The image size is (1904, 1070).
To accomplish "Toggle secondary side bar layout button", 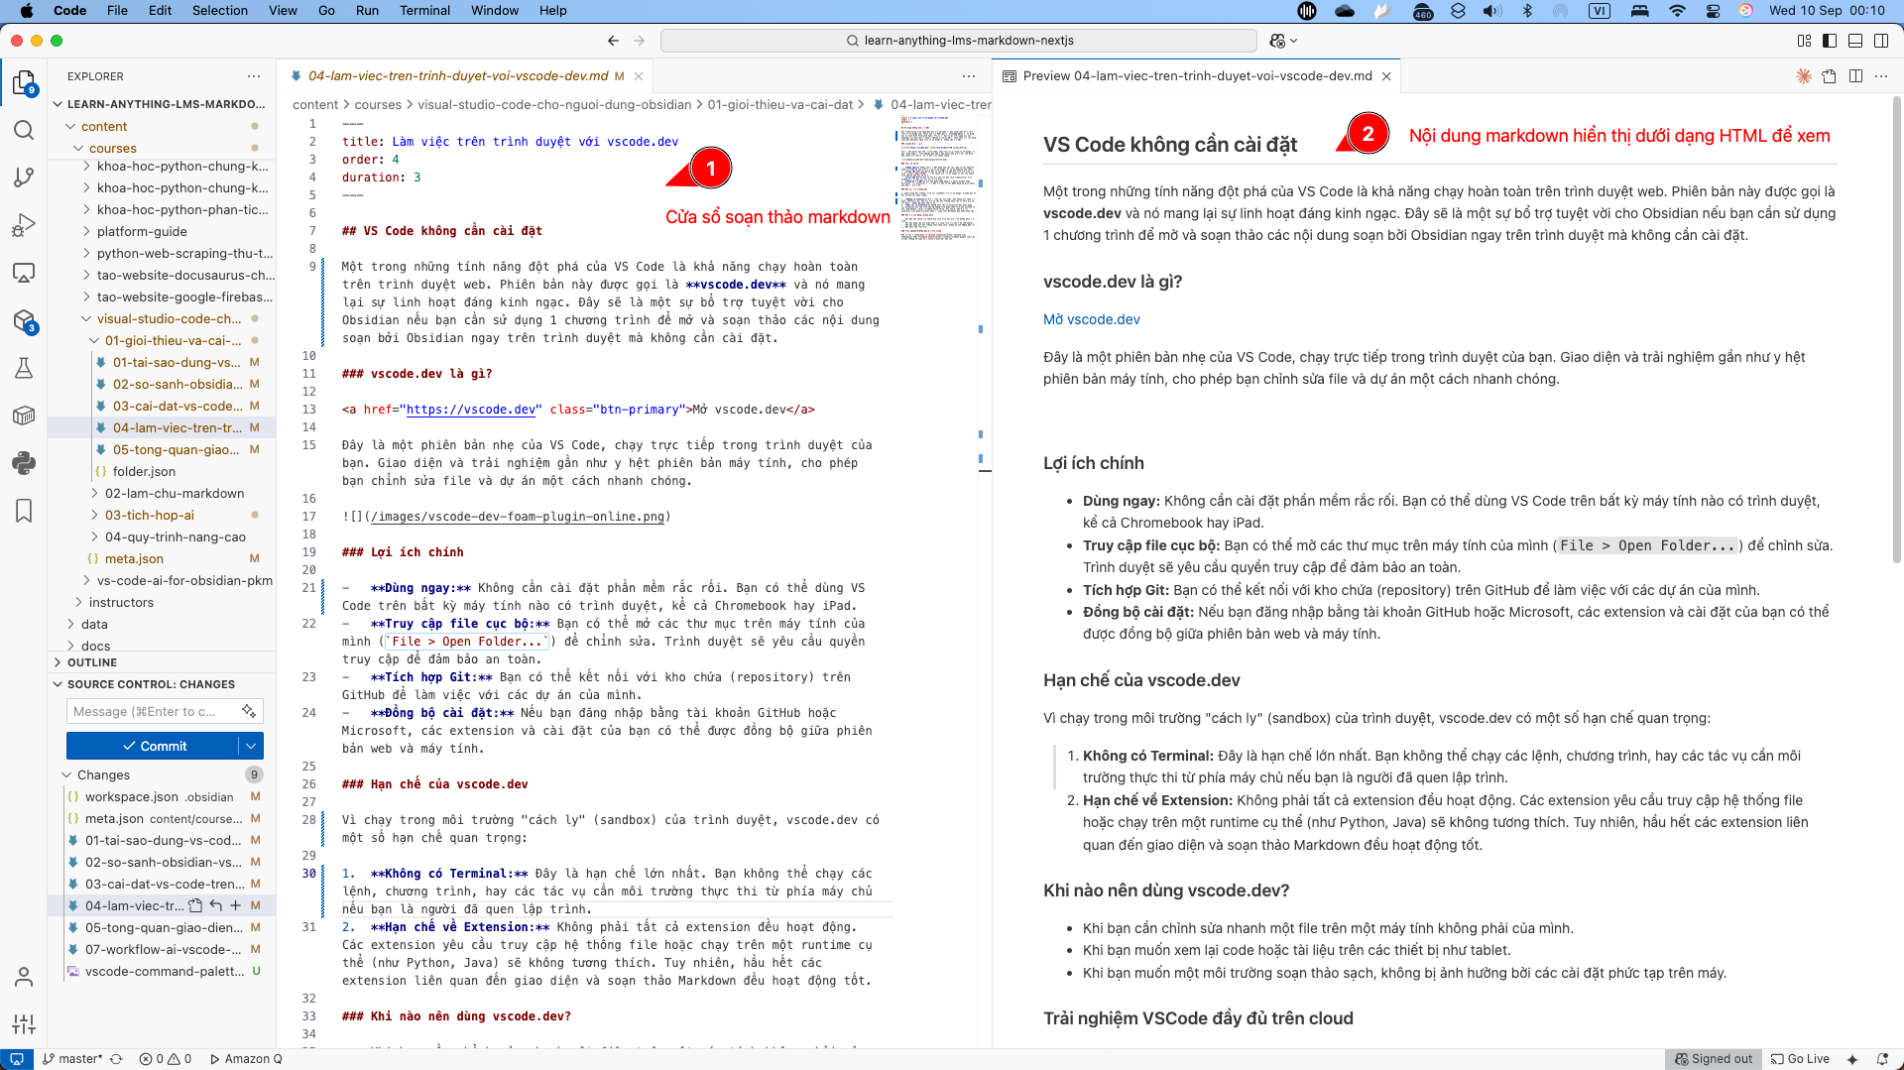I will (x=1881, y=41).
